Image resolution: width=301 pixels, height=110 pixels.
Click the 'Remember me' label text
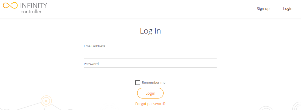pos(154,82)
